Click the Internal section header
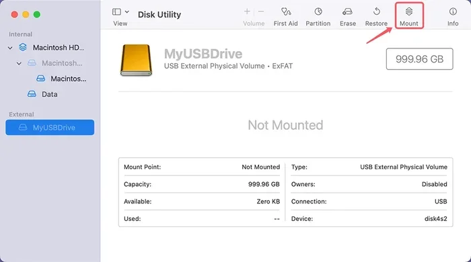The height and width of the screenshot is (262, 471). pos(20,34)
